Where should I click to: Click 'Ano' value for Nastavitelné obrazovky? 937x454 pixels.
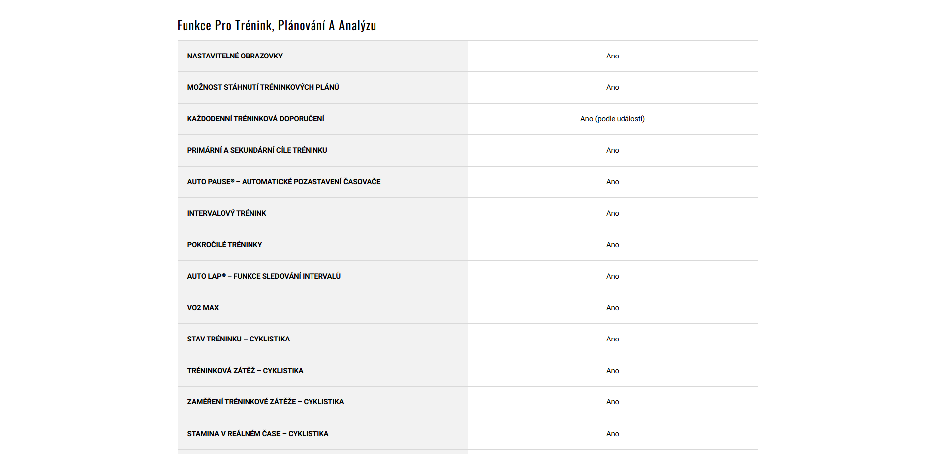pyautogui.click(x=612, y=56)
